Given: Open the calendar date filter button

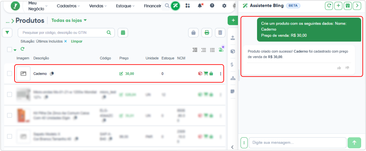Looking at the screenshot, I should (123, 33).
